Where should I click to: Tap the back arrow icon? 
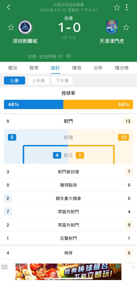click(x=8, y=7)
